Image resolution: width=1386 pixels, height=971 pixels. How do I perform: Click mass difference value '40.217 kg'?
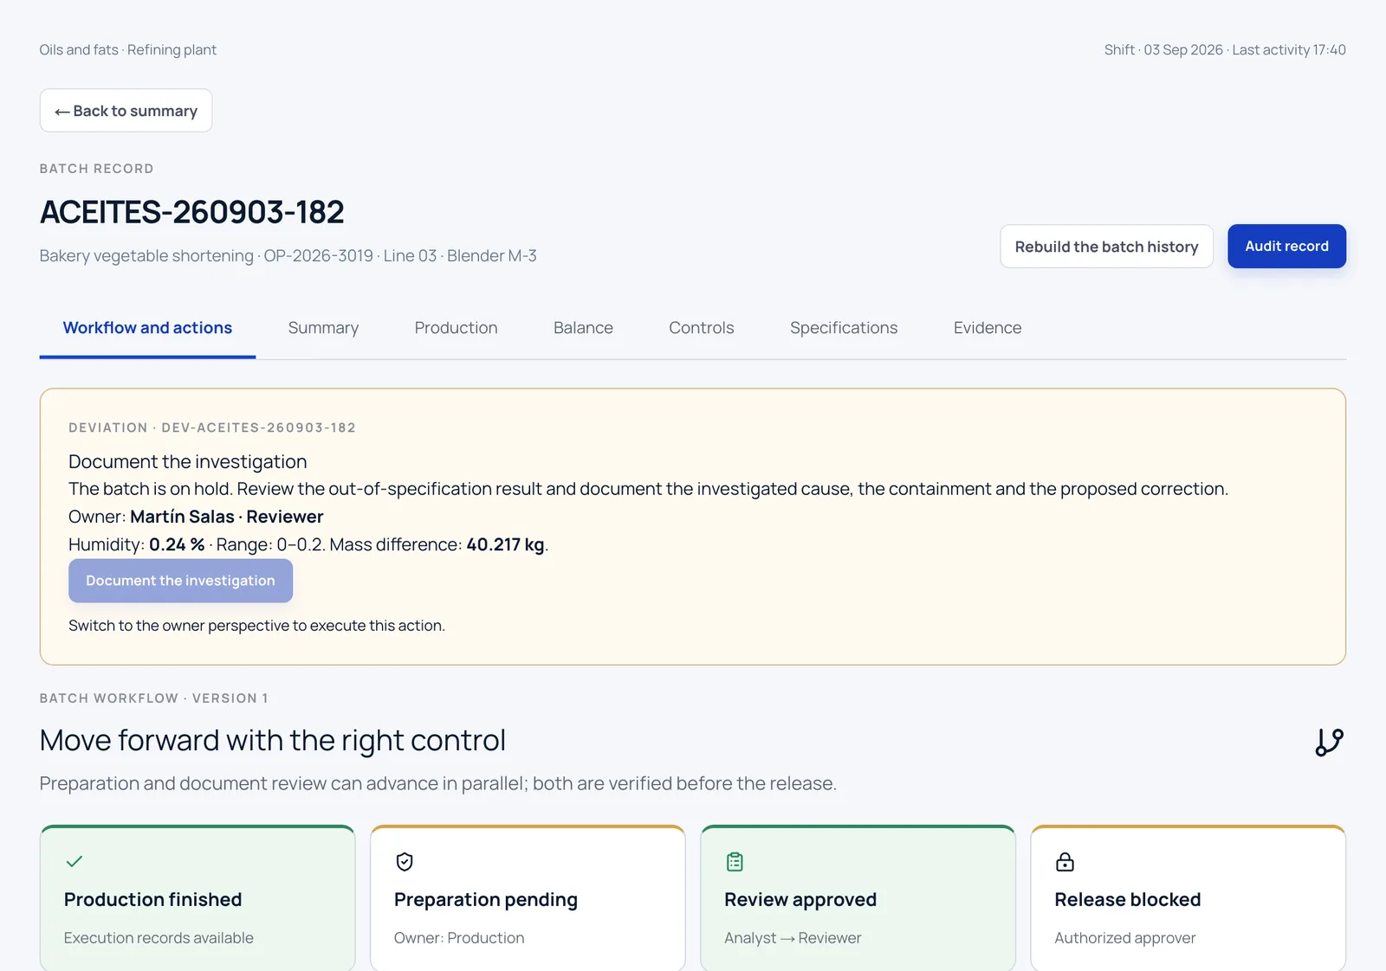[505, 544]
